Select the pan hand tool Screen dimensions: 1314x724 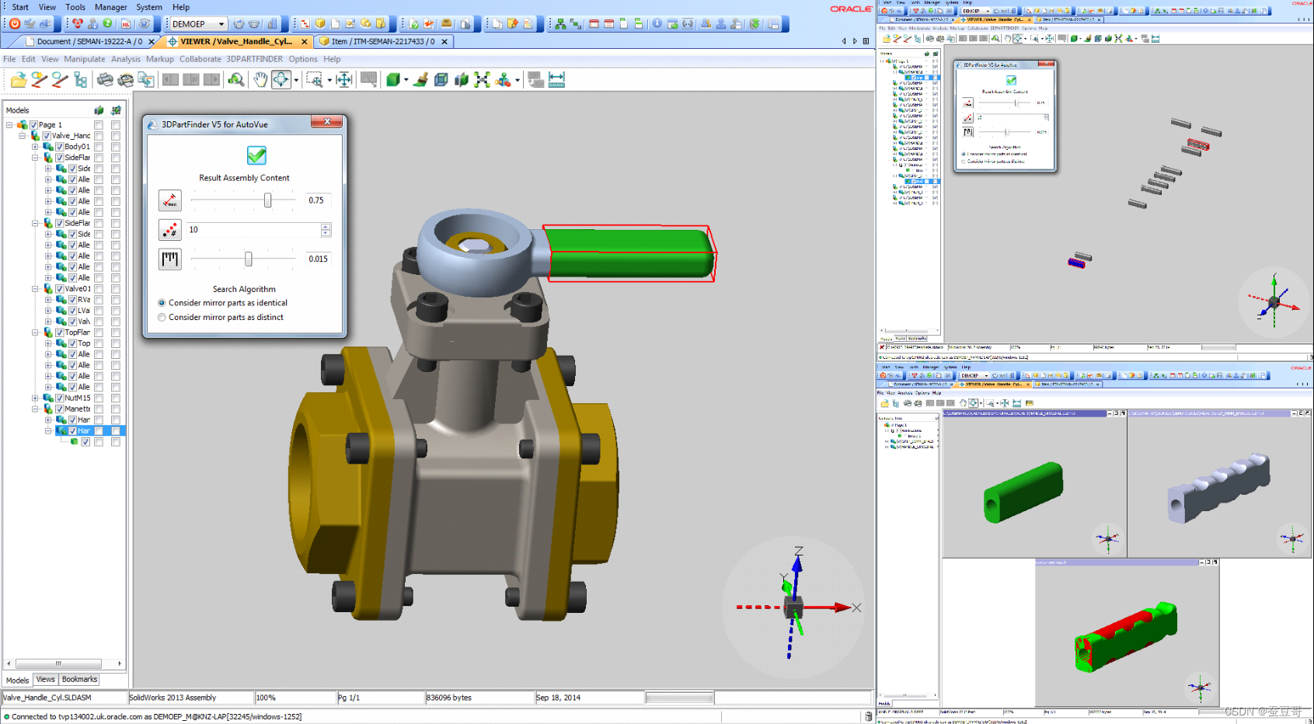pos(260,80)
